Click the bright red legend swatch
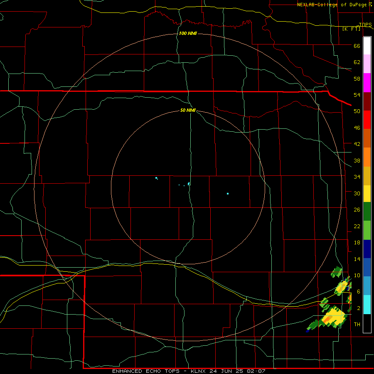 [367, 120]
